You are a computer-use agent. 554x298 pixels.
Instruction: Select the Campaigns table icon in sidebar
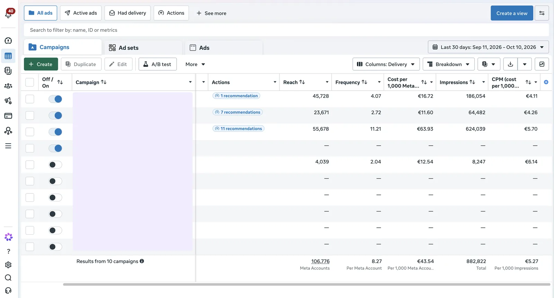click(8, 56)
